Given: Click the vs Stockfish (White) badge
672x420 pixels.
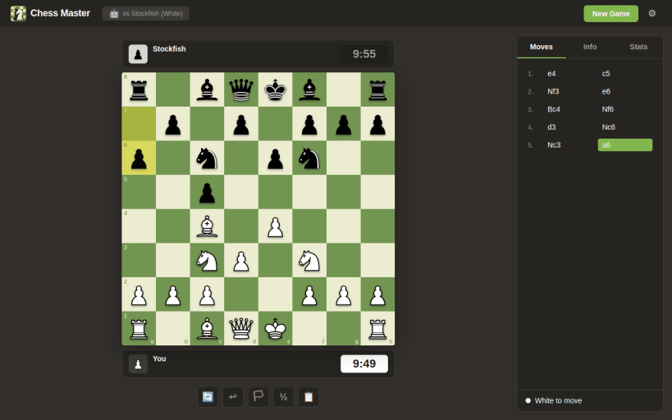Looking at the screenshot, I should point(146,13).
